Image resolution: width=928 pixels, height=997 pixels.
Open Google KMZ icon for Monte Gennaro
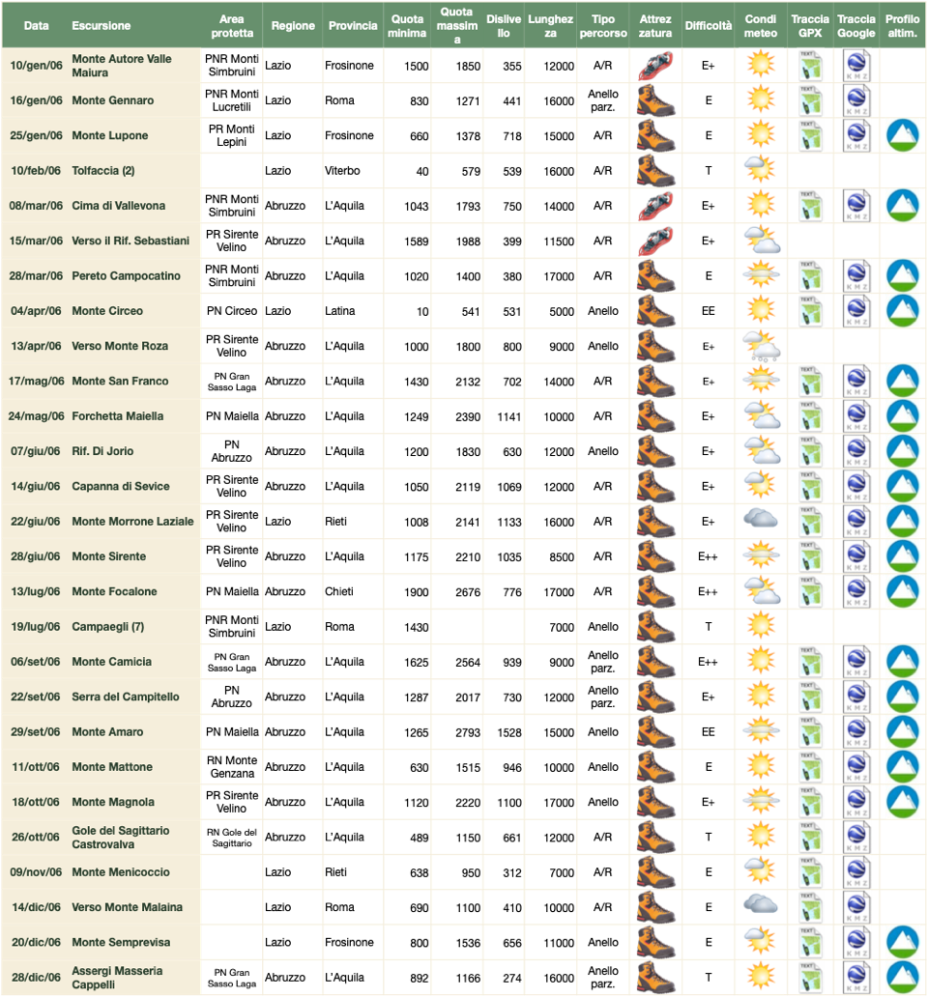[x=856, y=100]
